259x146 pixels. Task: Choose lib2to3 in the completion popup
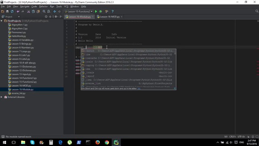tap(127, 51)
